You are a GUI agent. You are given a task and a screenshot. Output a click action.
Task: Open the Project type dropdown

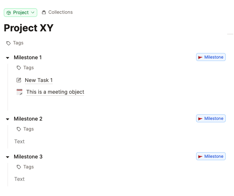20,12
